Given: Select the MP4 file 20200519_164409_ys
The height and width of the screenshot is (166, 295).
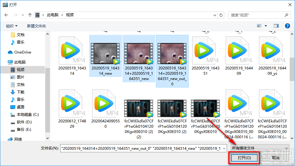Looking at the screenshot, I should click(x=272, y=56).
